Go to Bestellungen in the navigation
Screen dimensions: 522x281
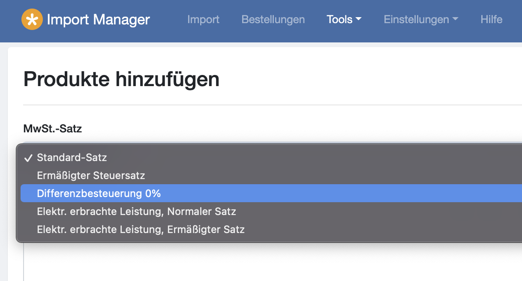273,19
